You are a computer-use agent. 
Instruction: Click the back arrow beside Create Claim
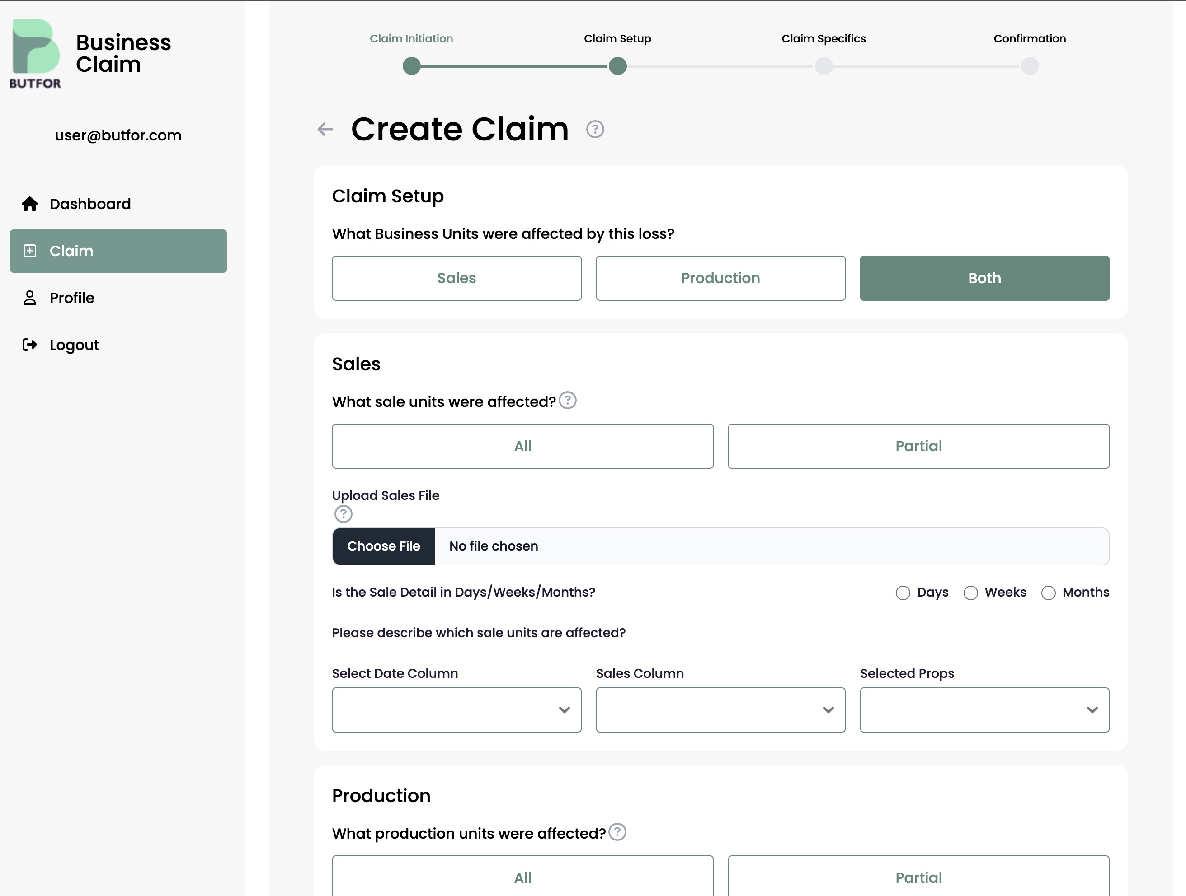click(325, 129)
